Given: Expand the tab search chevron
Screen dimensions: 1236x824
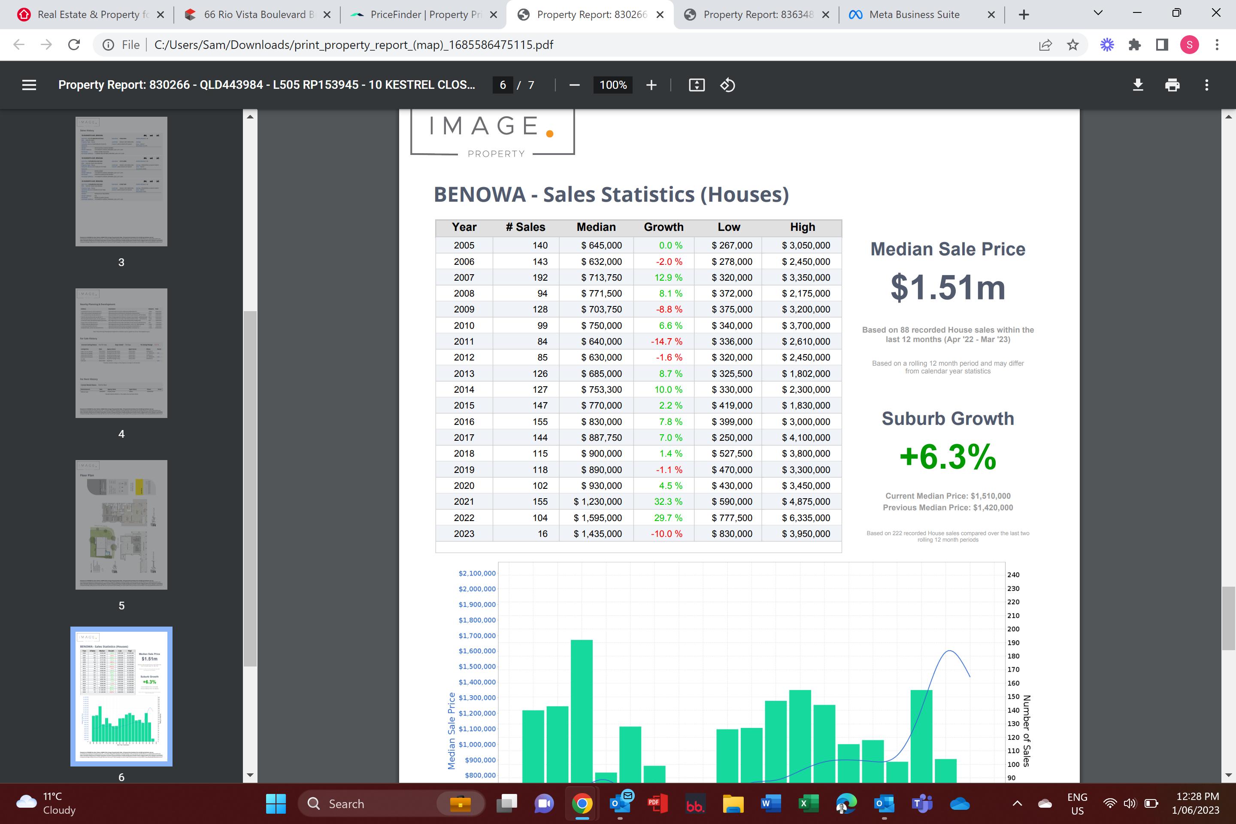Looking at the screenshot, I should pos(1098,14).
